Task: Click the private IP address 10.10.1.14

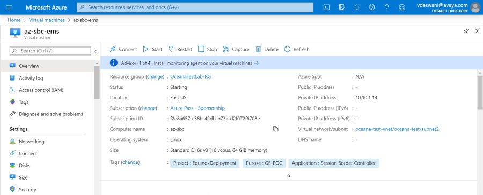Action: click(366, 97)
